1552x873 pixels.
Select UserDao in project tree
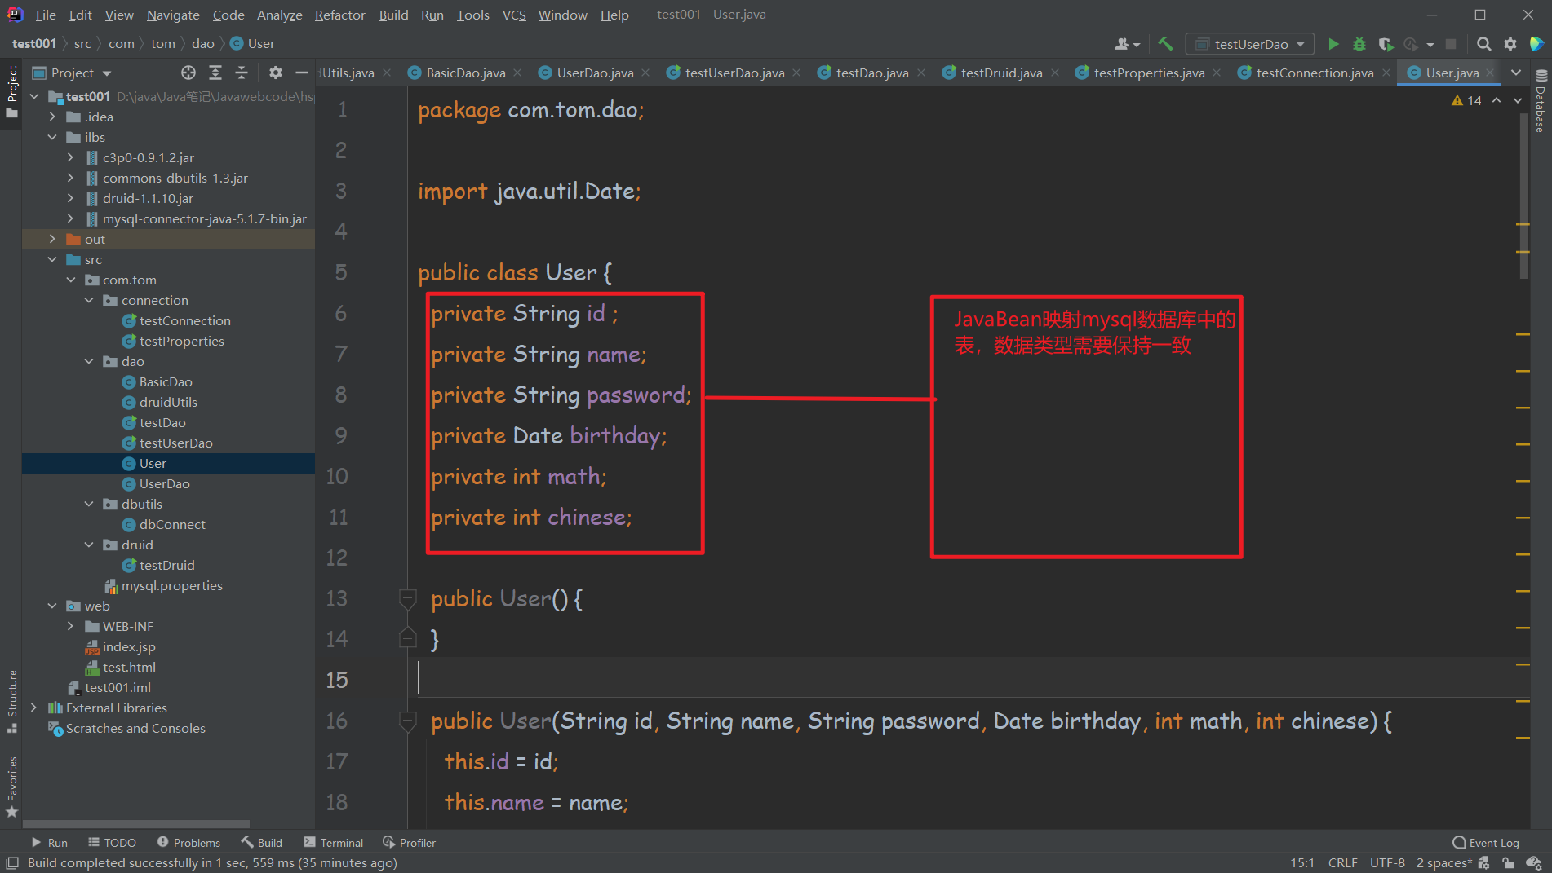(164, 483)
